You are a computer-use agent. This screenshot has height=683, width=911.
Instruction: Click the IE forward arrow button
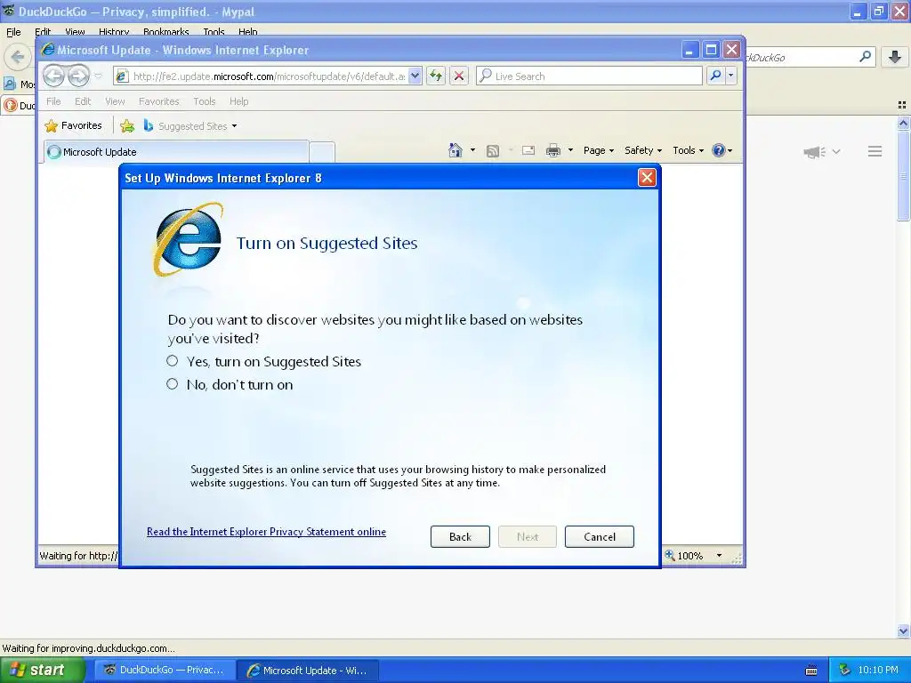click(78, 76)
